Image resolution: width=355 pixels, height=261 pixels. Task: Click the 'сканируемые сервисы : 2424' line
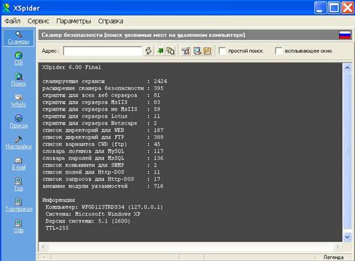104,81
